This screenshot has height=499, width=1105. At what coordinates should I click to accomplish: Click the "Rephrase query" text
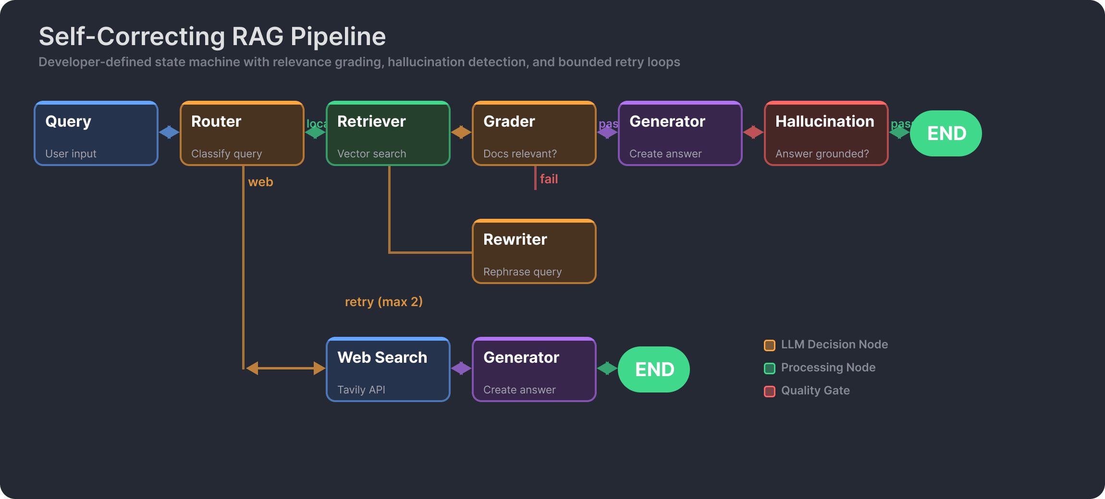coord(522,272)
